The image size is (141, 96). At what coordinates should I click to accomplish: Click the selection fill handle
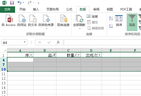(x=8, y=71)
